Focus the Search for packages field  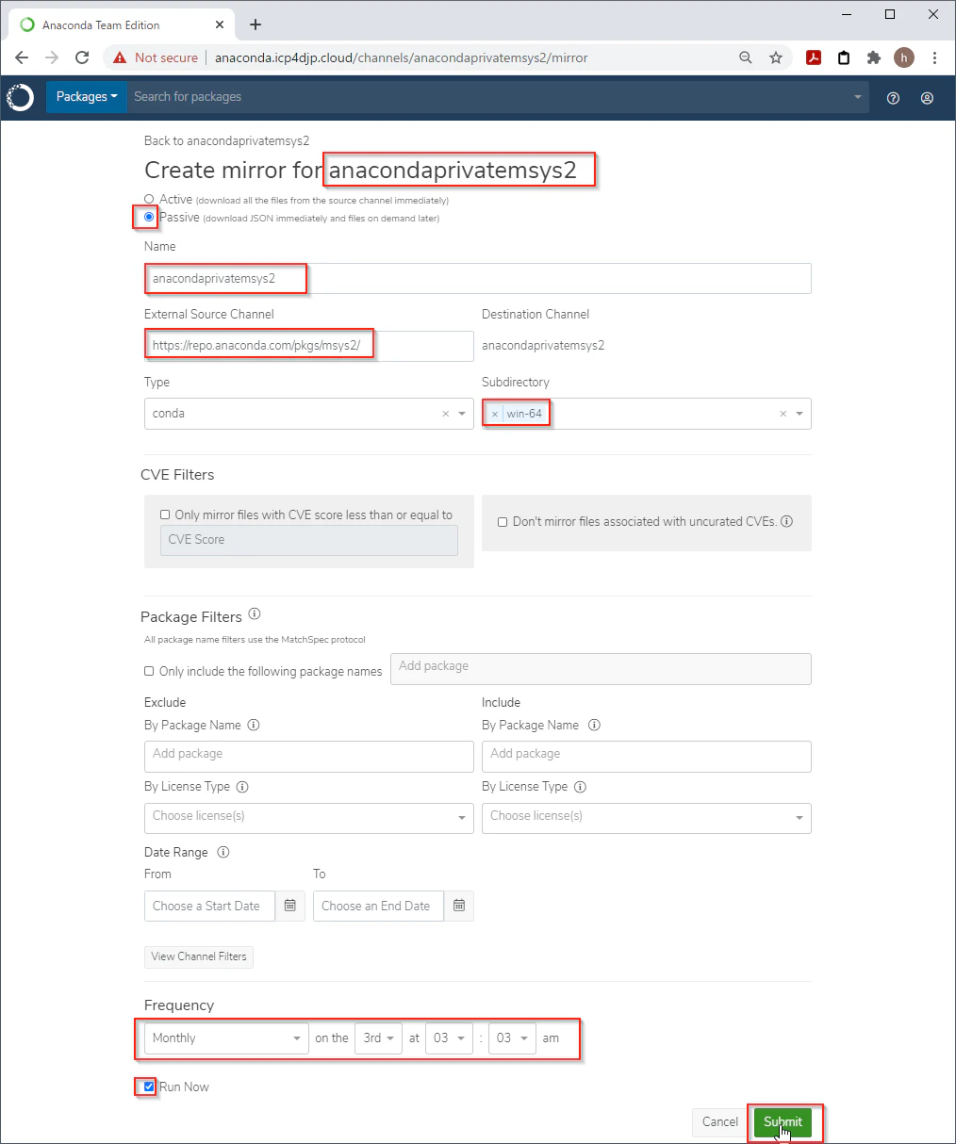tap(497, 97)
